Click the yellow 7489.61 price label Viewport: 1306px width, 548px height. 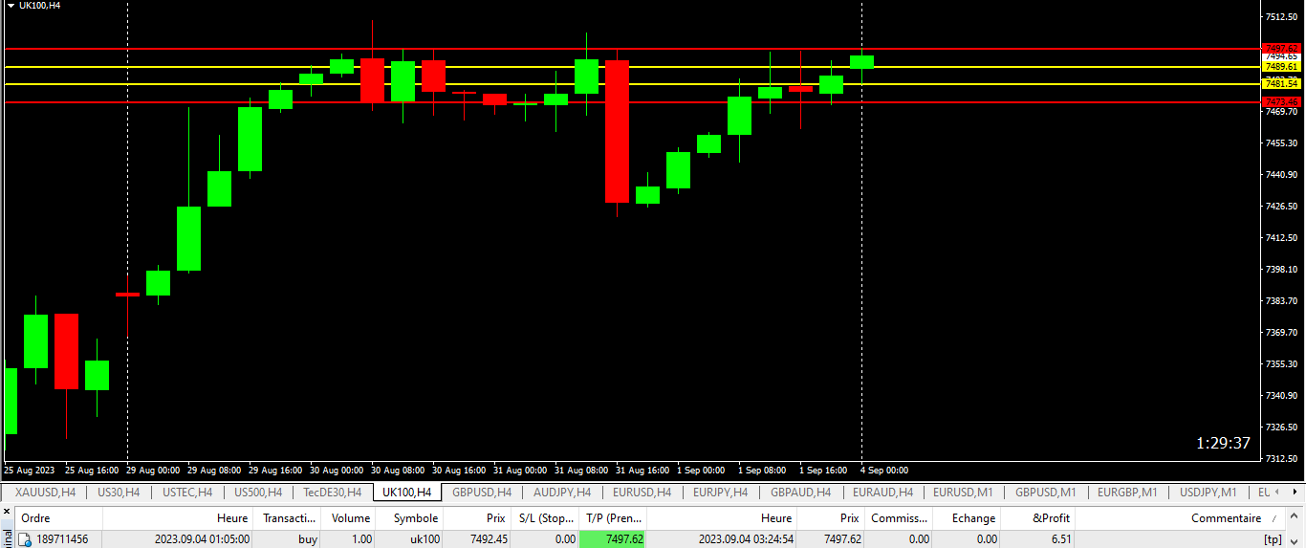tap(1281, 66)
